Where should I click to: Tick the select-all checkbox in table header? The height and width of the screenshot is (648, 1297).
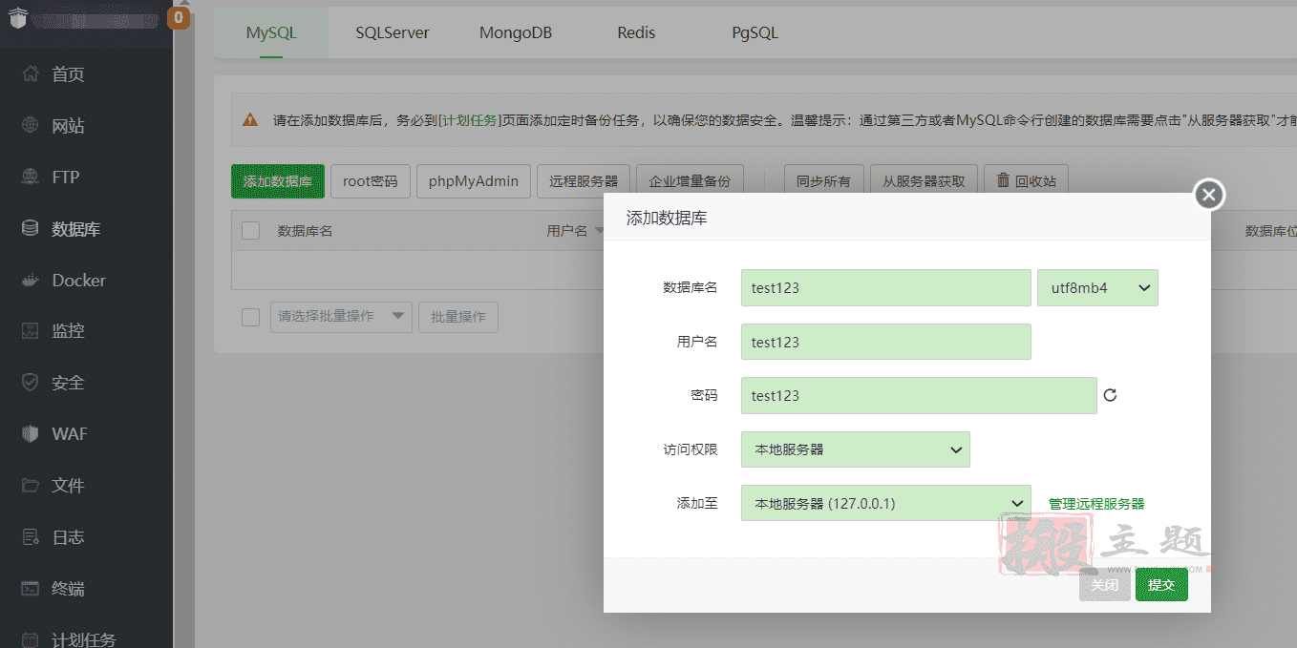coord(251,230)
